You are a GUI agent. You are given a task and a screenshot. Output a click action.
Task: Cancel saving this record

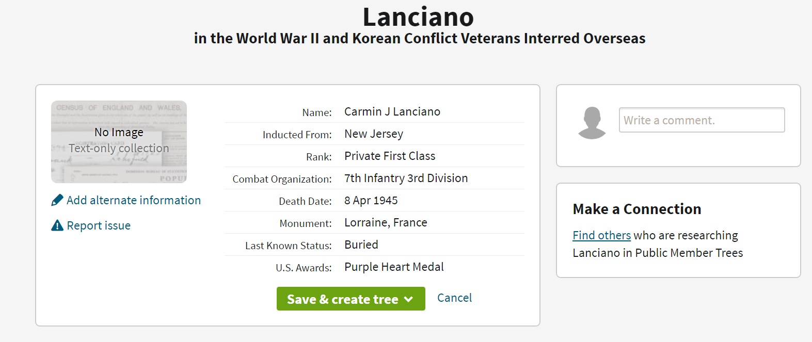(454, 298)
